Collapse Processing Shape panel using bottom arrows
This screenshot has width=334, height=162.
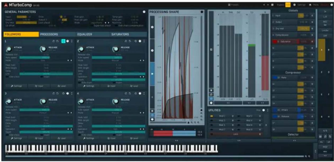coord(177,141)
